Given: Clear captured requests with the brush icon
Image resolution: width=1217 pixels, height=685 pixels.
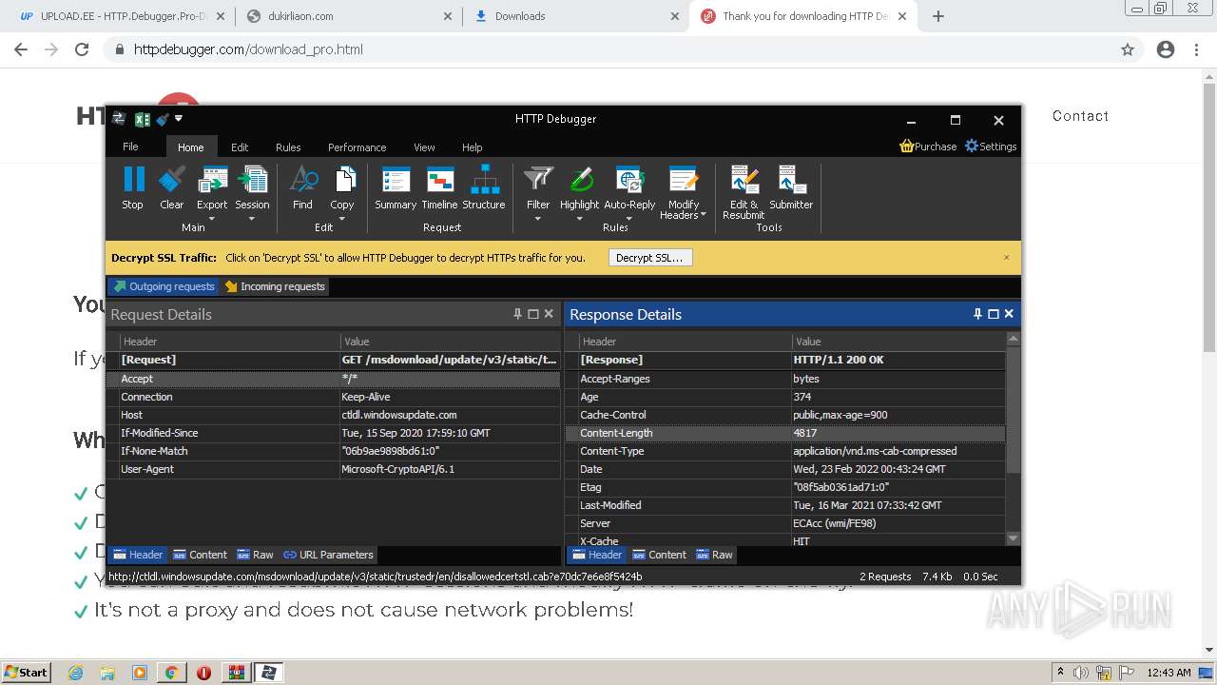Looking at the screenshot, I should pyautogui.click(x=172, y=187).
